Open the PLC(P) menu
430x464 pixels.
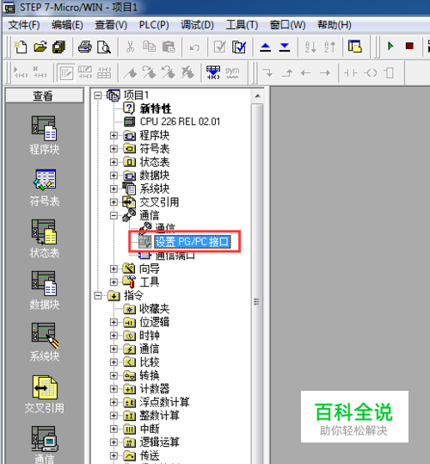(154, 25)
